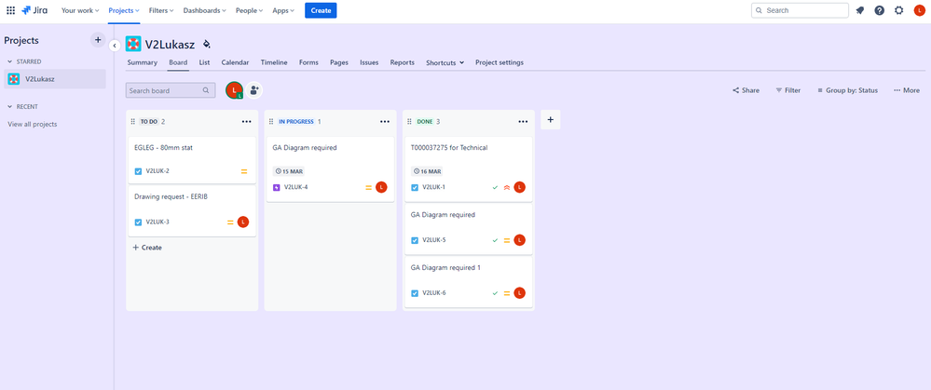Click the paint bucket background icon
Viewport: 931px width, 390px height.
click(206, 44)
